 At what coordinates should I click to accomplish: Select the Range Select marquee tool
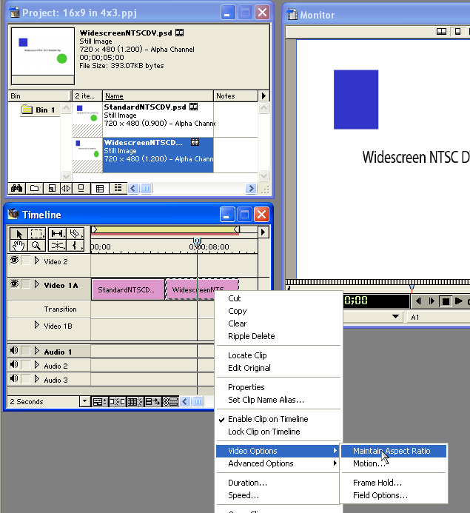tap(36, 233)
